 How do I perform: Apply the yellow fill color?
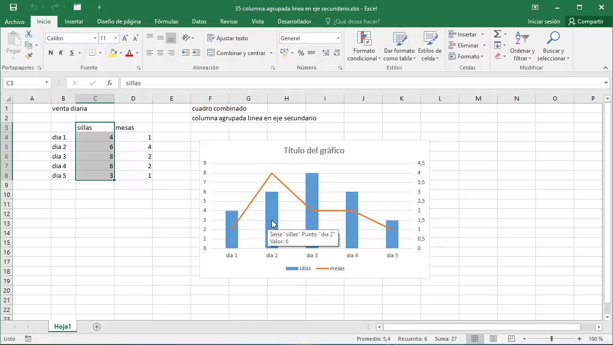coord(114,53)
